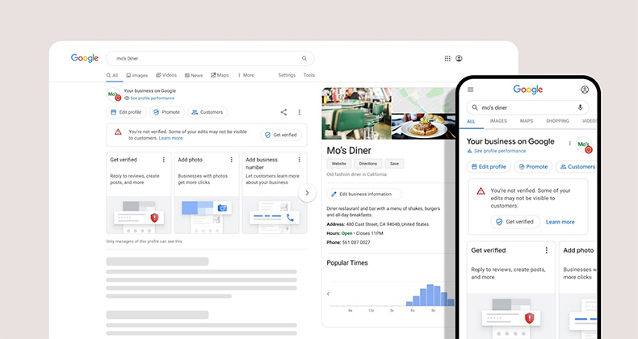Open the map thumbnail in knowledge panel

[x=423, y=100]
